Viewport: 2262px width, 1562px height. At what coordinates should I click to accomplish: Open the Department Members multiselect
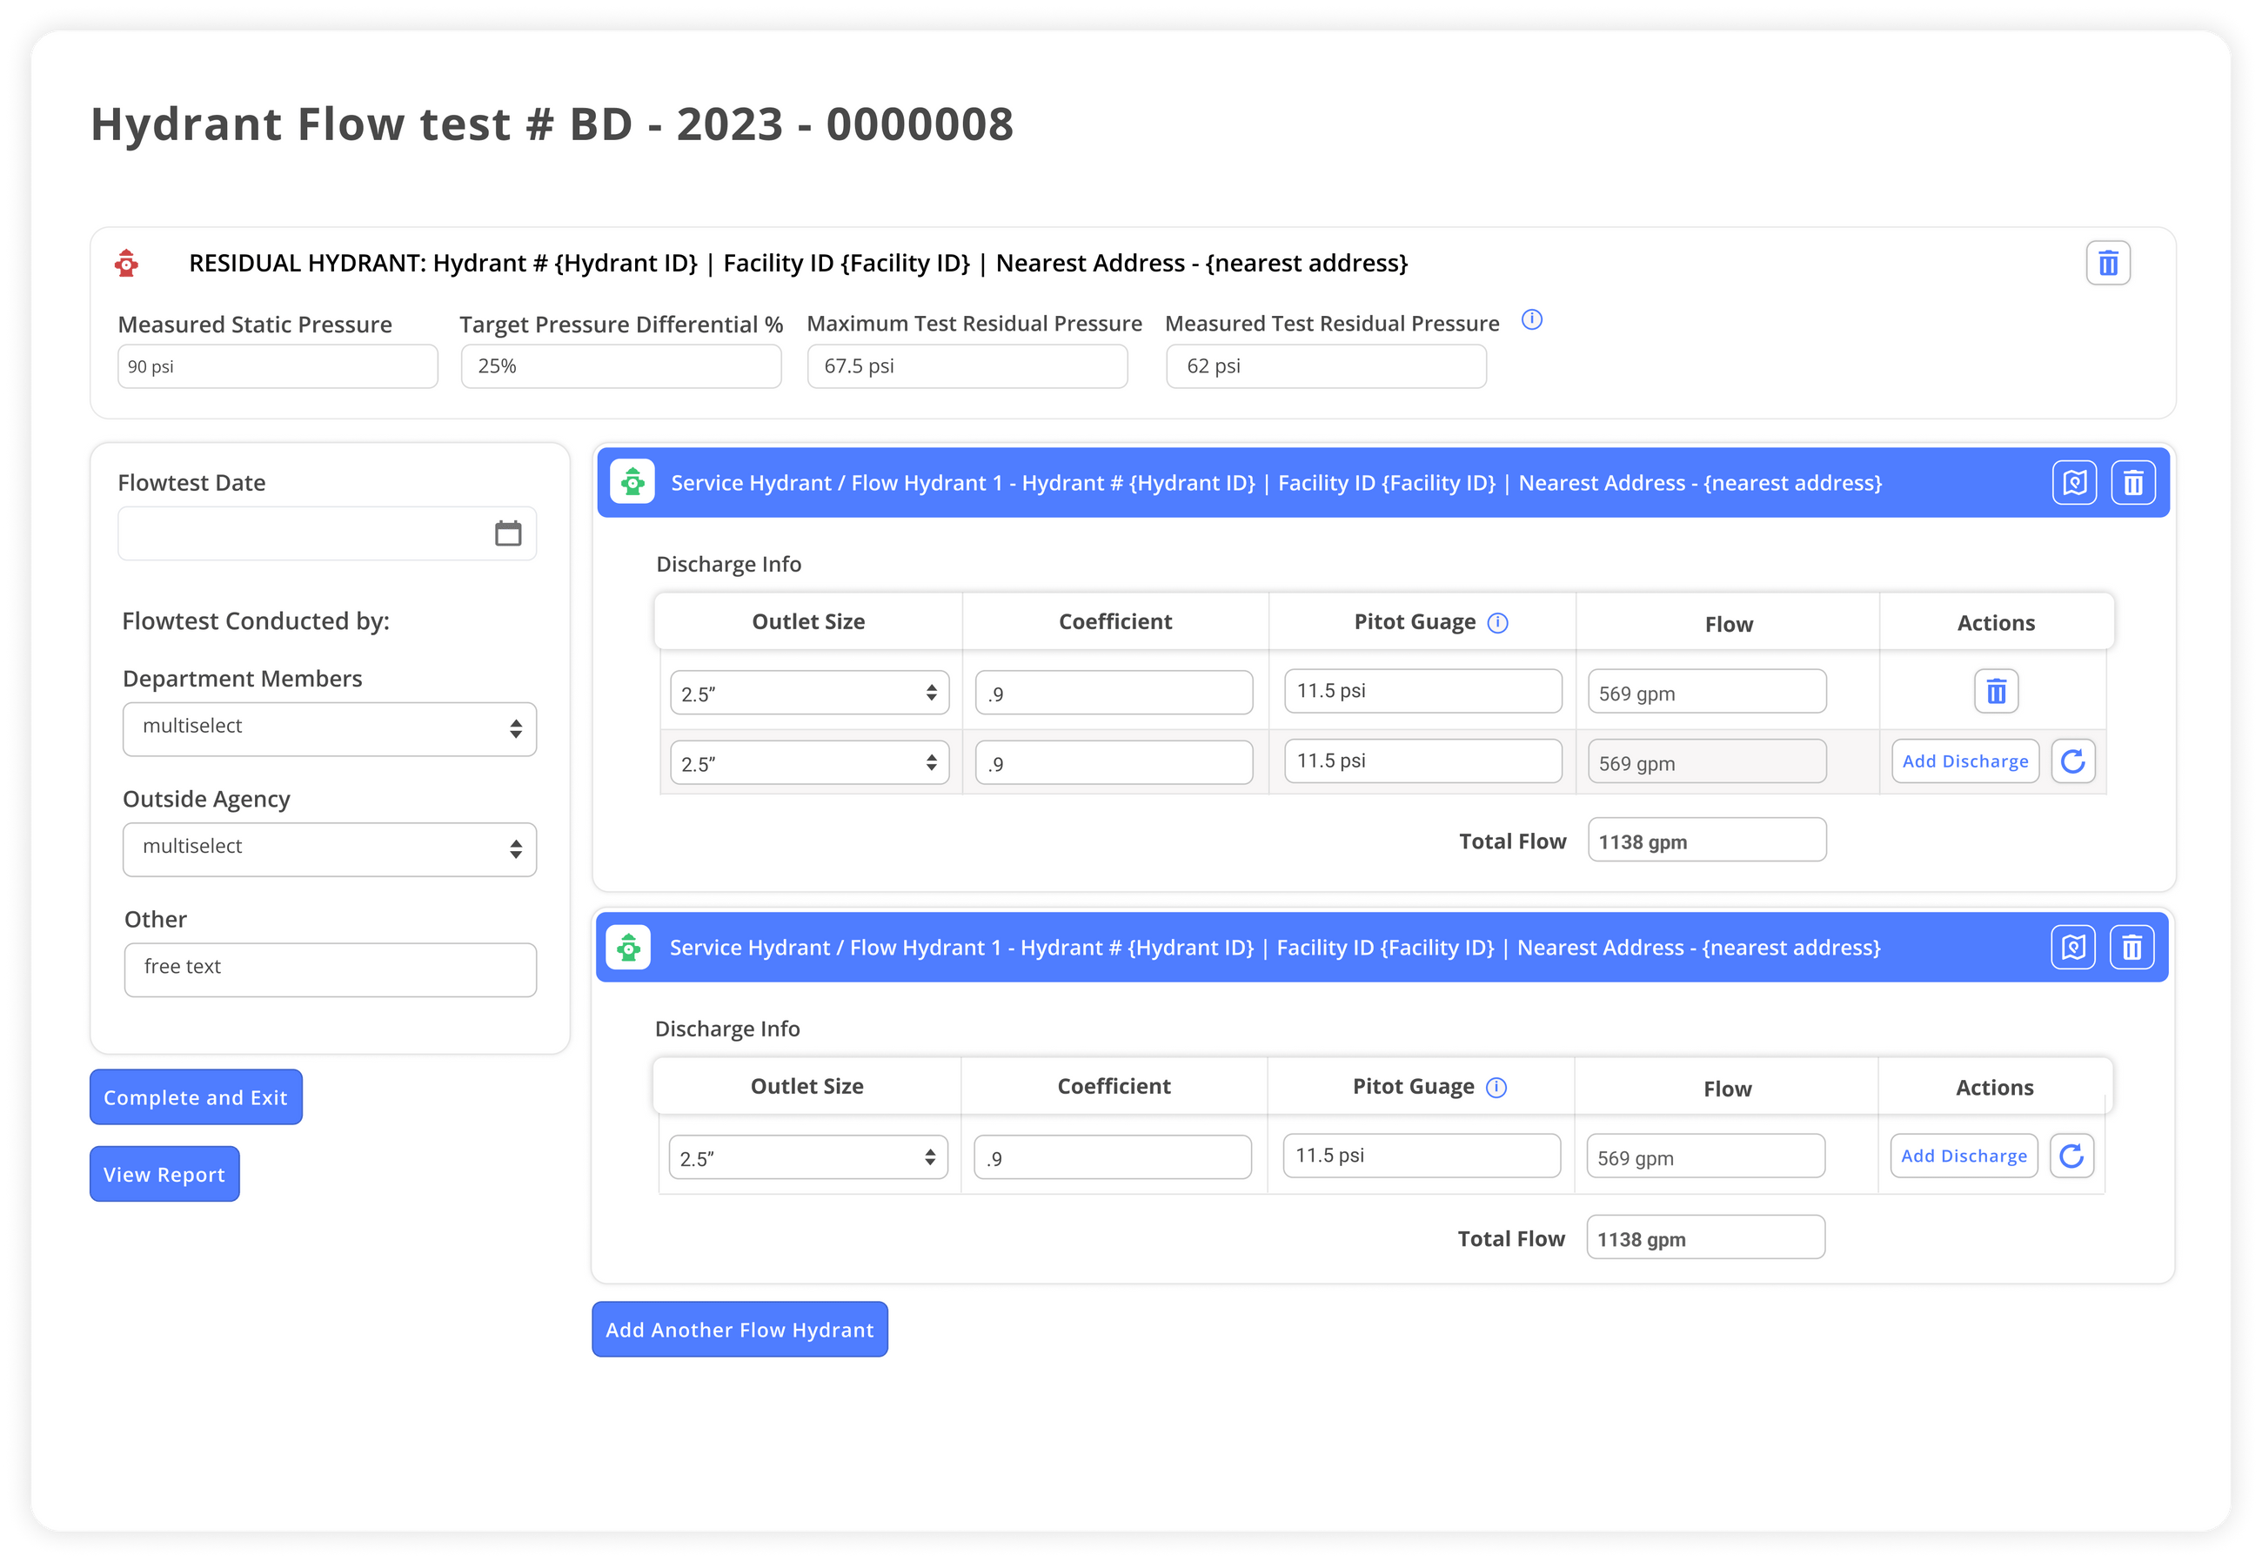329,728
